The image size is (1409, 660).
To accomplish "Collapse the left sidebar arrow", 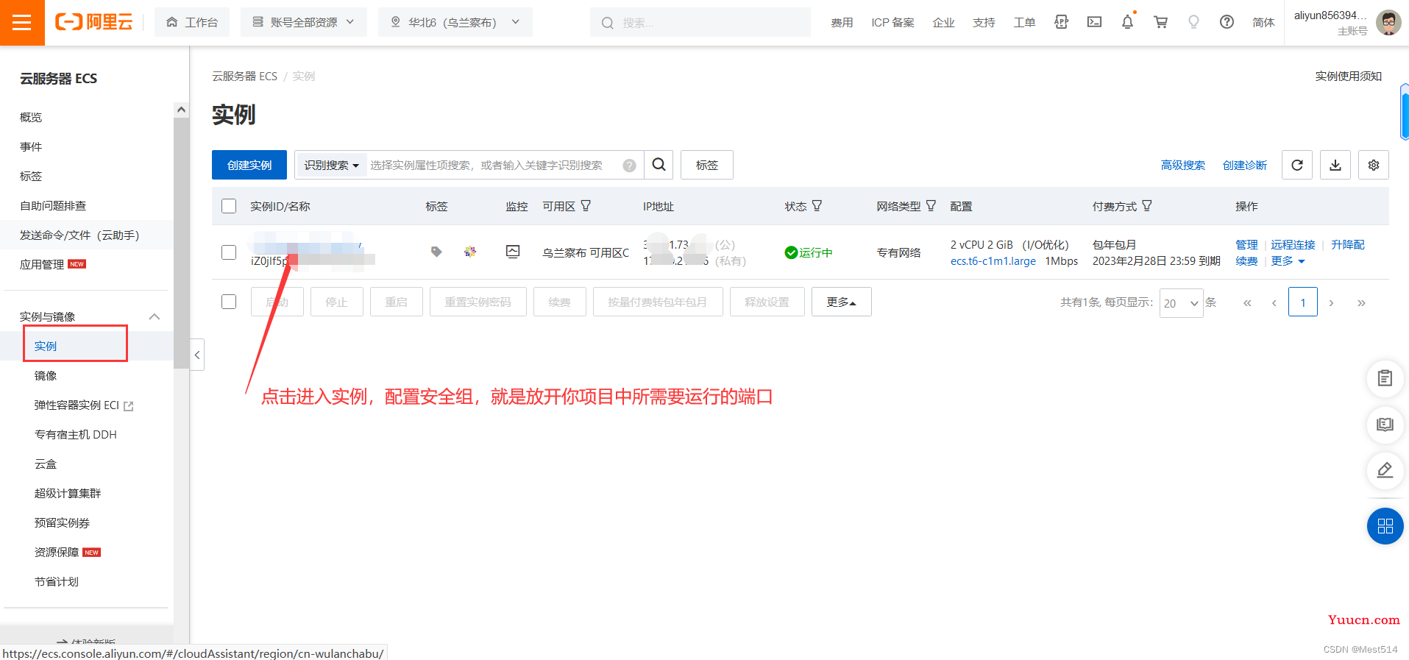I will pos(197,355).
